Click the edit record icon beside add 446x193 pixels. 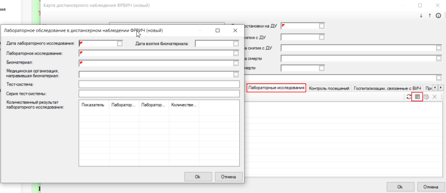click(x=426, y=97)
